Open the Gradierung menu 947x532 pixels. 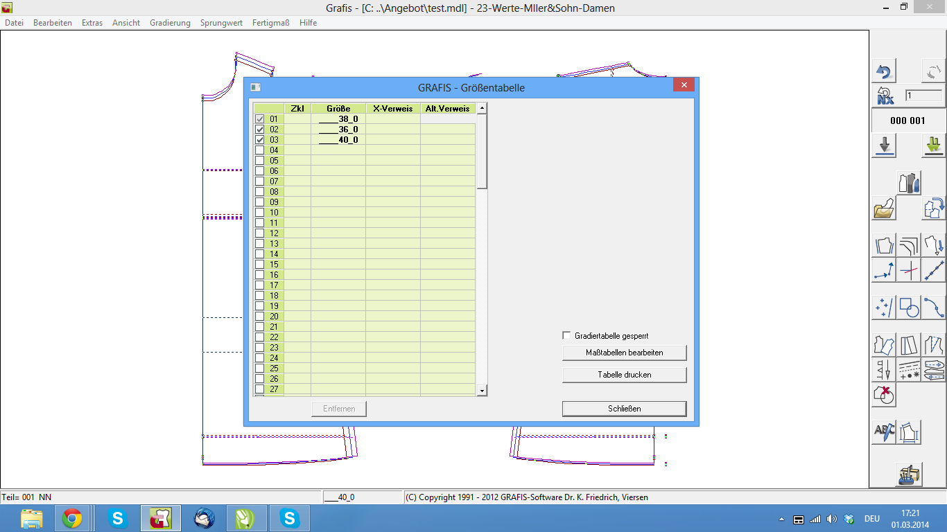(170, 23)
